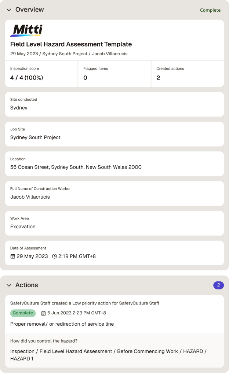Image resolution: width=229 pixels, height=373 pixels.
Task: Click the clock icon beside 2:19 PM
Action: (54, 256)
